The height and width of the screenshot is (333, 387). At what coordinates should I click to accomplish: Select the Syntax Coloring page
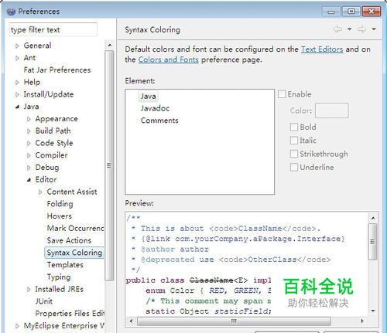tap(74, 253)
